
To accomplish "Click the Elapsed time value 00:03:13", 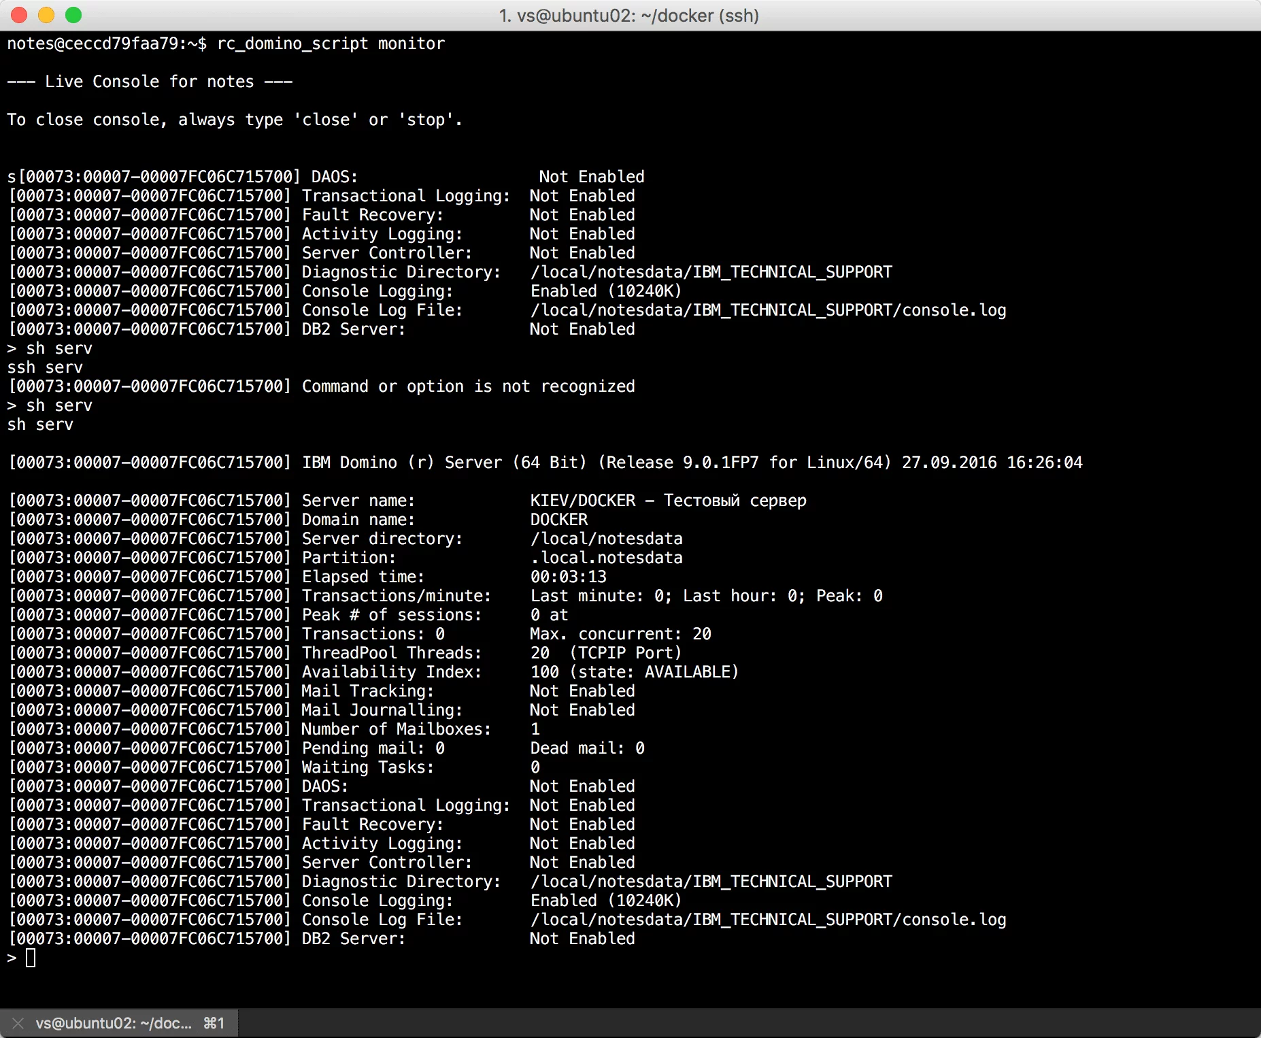I will tap(570, 576).
